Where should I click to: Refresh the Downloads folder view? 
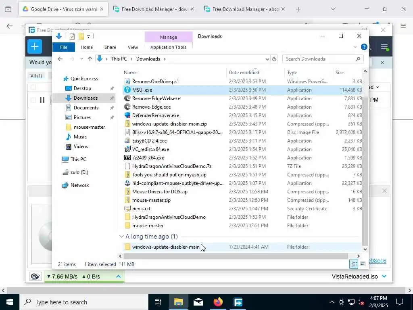tap(274, 59)
